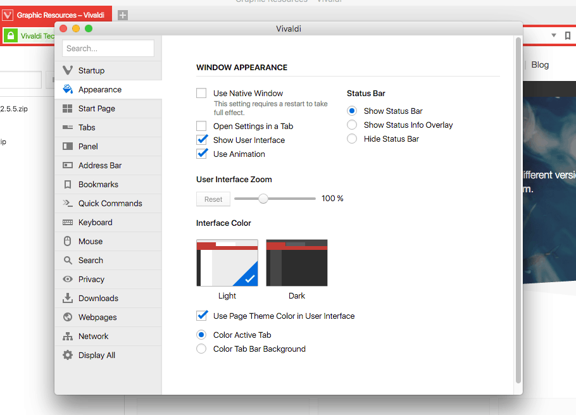Click the Reset zoom button
This screenshot has height=415, width=576.
213,199
